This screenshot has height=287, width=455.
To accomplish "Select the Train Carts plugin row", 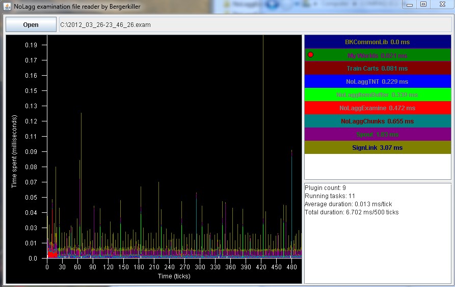I will 377,69.
